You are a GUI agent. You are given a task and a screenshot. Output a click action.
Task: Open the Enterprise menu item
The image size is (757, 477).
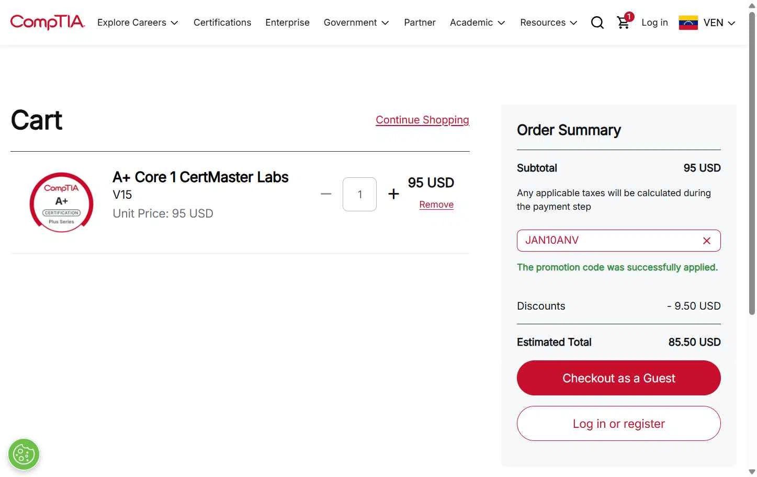point(287,22)
